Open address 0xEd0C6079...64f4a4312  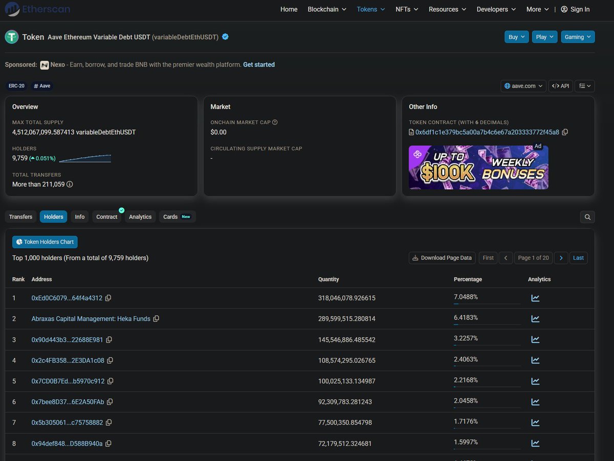click(x=67, y=298)
